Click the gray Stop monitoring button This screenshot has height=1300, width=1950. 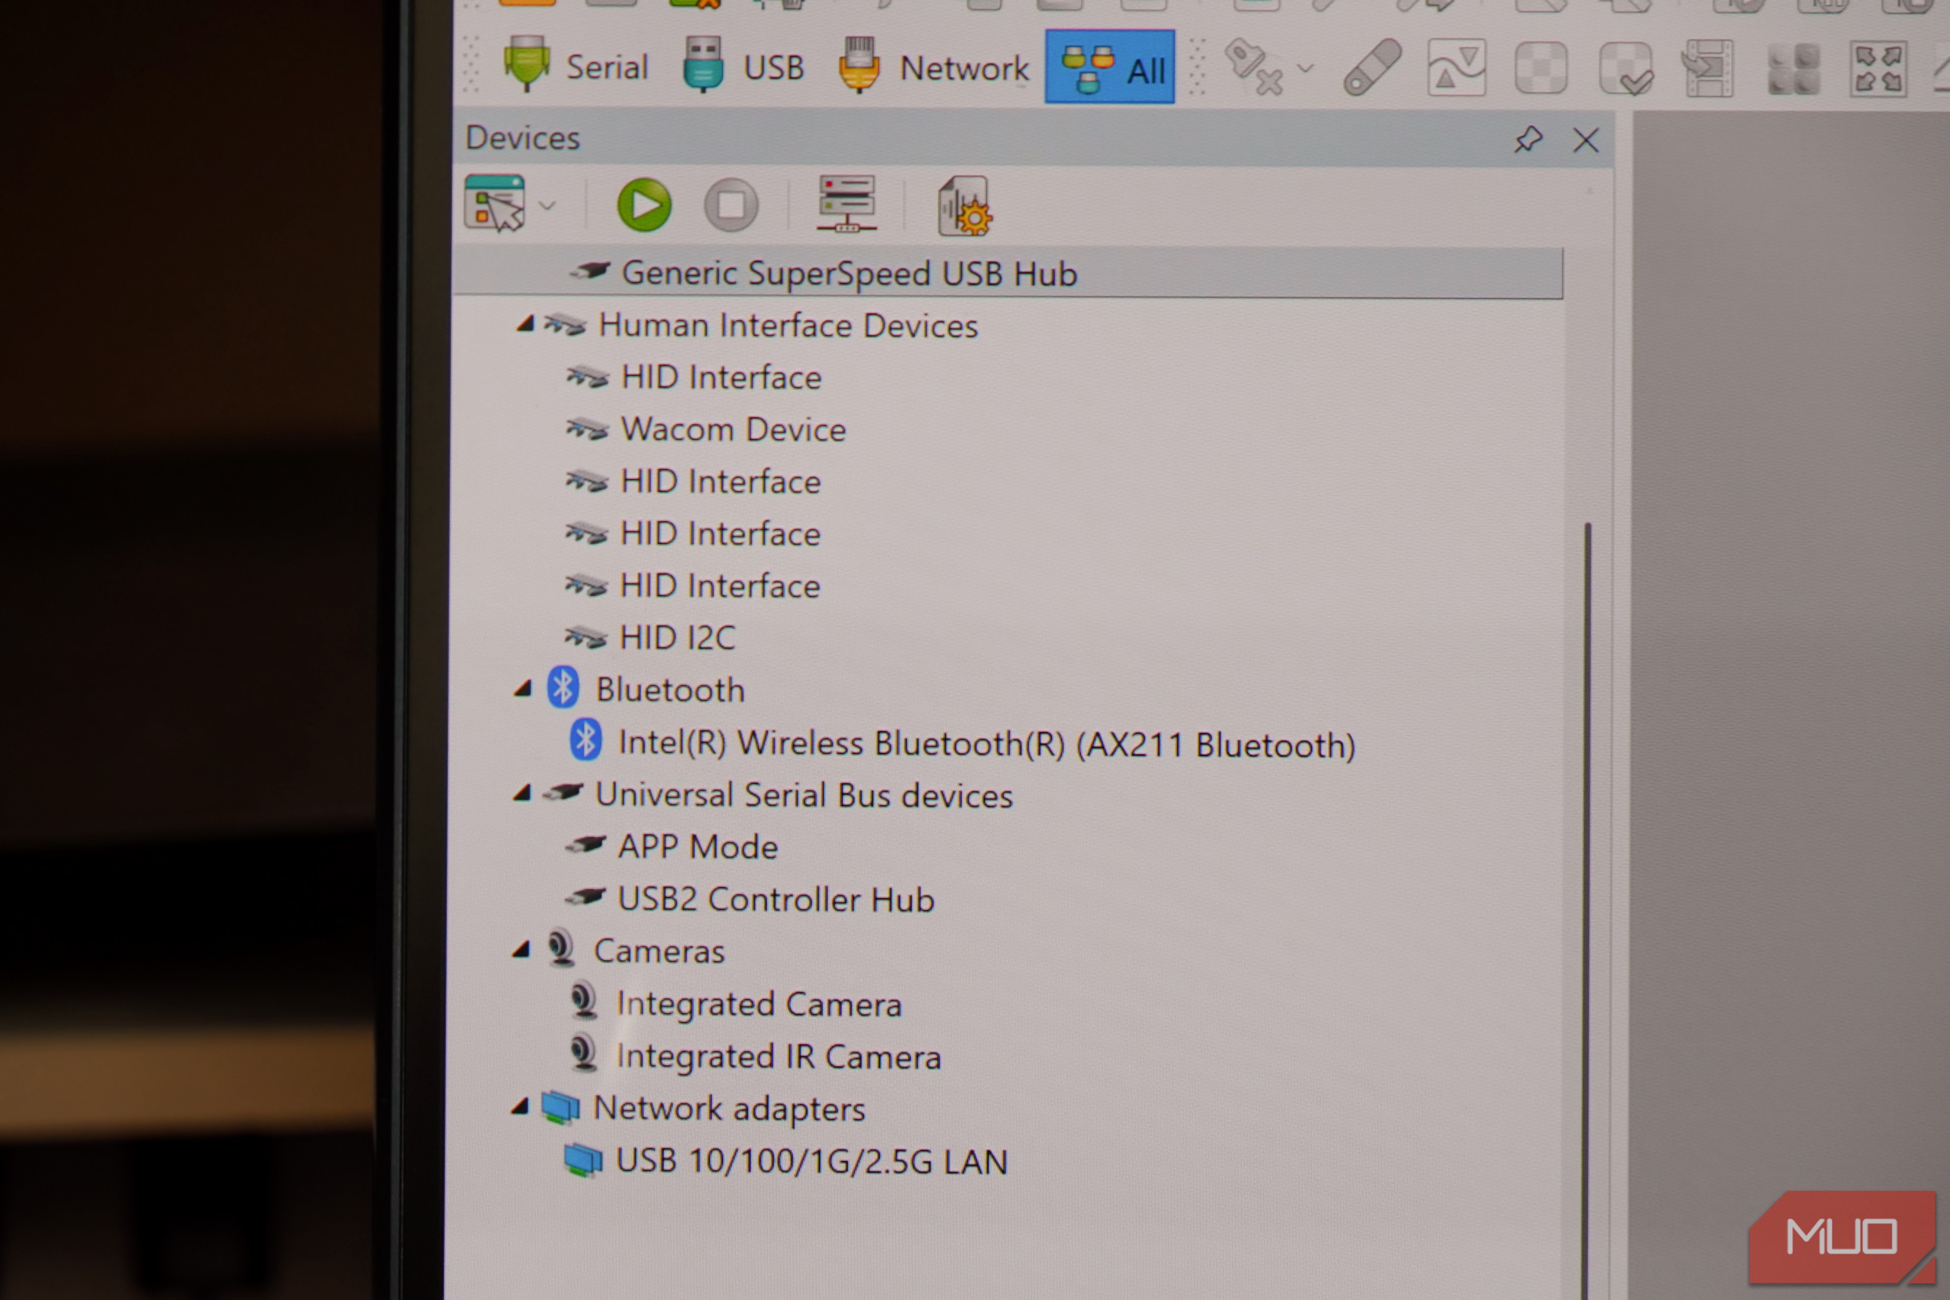731,205
